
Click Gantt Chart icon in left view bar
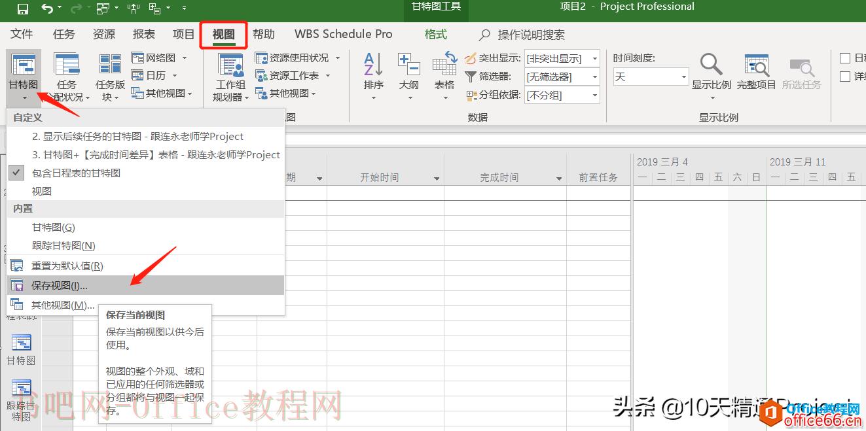(21, 343)
